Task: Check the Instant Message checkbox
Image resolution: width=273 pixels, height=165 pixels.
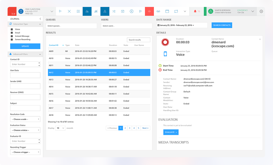Action: click(12, 36)
